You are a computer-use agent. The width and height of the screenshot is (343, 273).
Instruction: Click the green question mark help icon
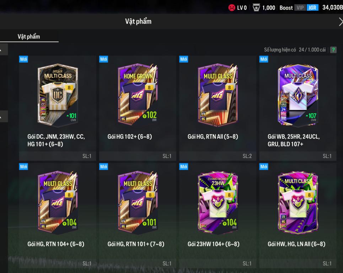(333, 50)
